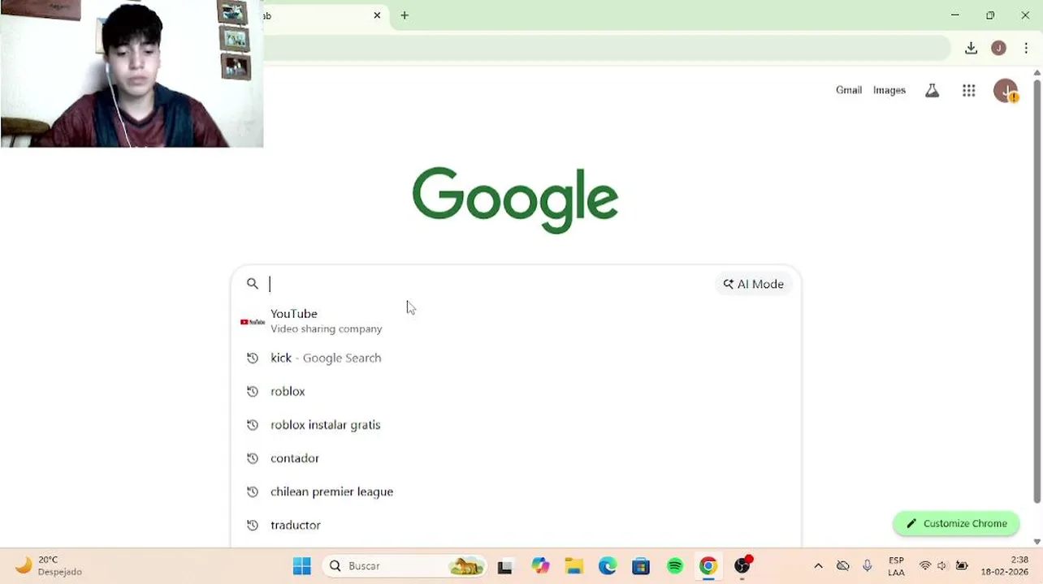Screen dimensions: 1043x584
Task: Click the volume speaker tray icon
Action: click(942, 566)
